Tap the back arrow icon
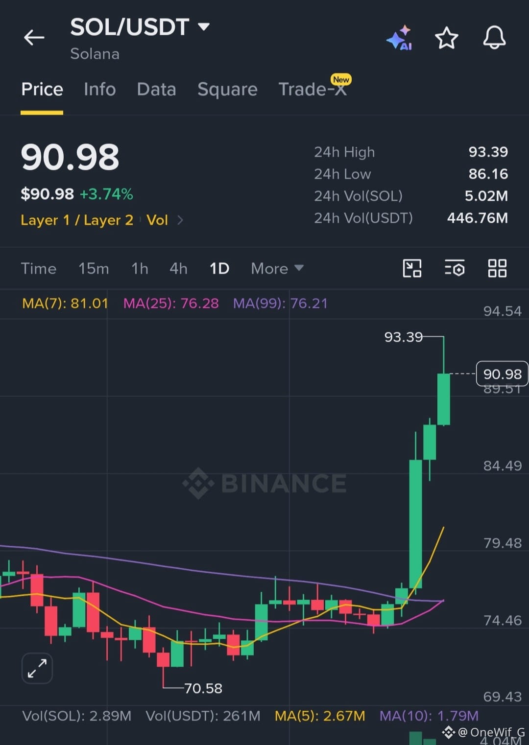Screen dimensions: 529x745 coord(34,37)
